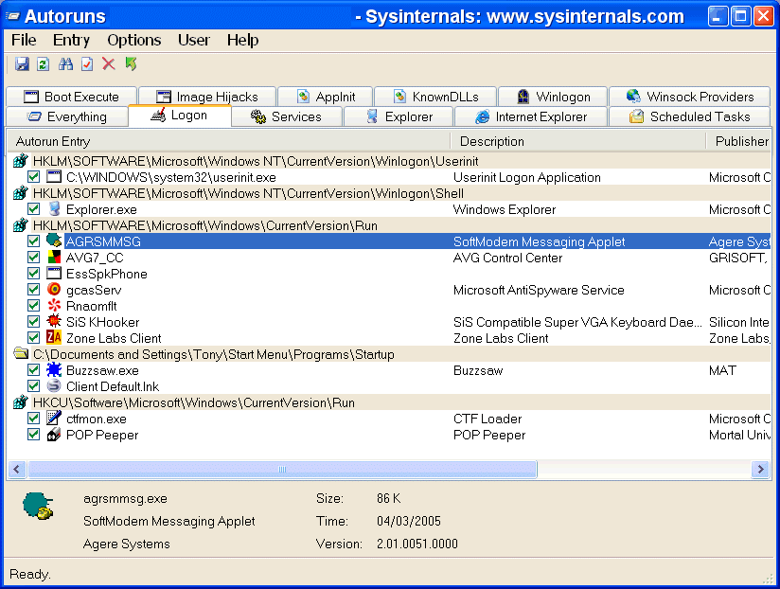Click the Refresh toolbar icon
Screen dimensions: 780x589
[44, 63]
